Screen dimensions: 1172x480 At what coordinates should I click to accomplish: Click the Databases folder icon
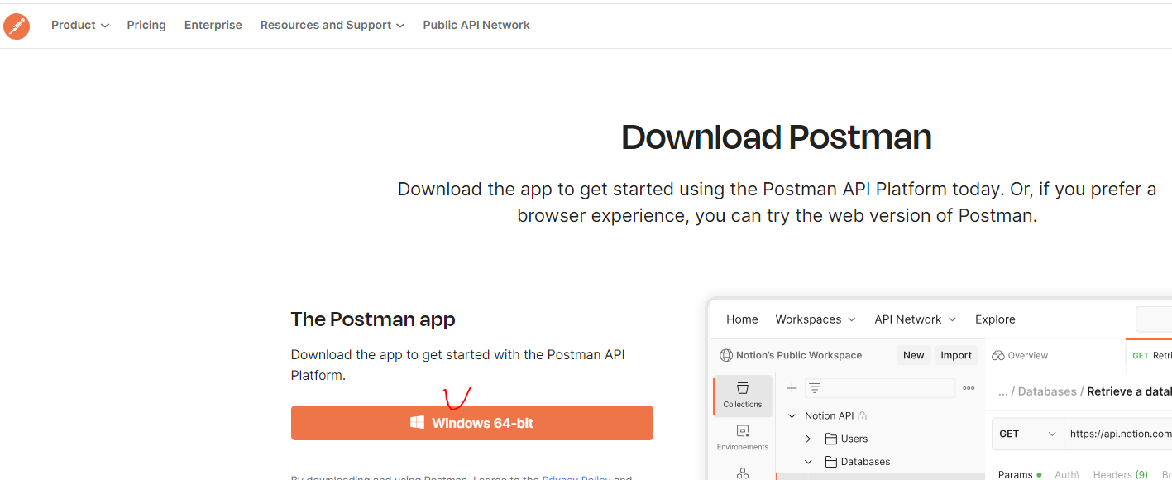[831, 462]
